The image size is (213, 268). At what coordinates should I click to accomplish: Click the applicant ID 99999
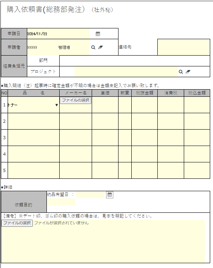[x=32, y=47]
